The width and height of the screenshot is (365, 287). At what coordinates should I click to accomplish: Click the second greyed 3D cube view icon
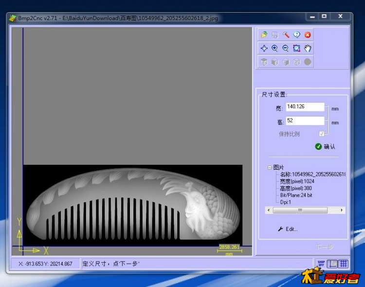pos(275,62)
